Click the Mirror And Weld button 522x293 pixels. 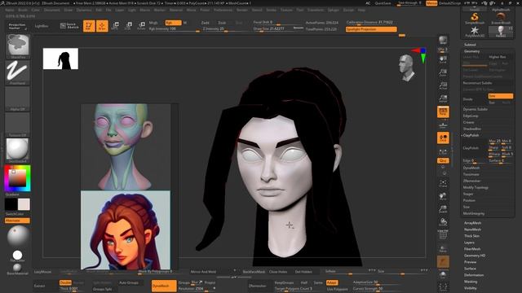pyautogui.click(x=203, y=272)
